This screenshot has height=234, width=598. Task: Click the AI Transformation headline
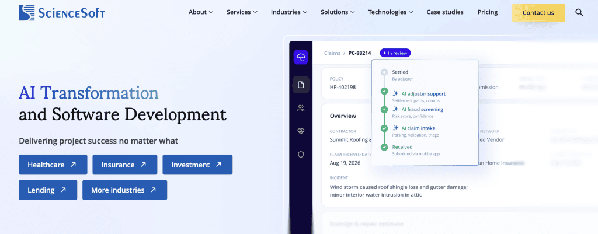pyautogui.click(x=89, y=93)
